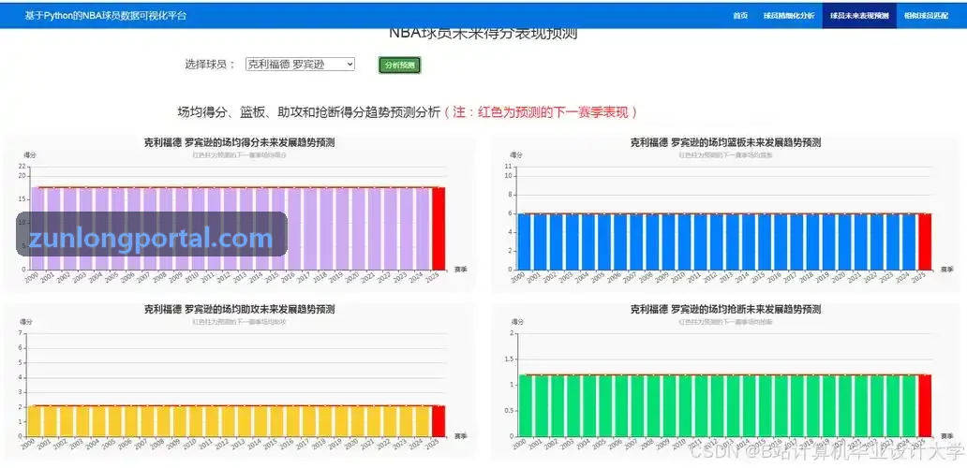Click the yellow 2024 bar in 场均助攻 chart
The image size is (967, 468).
[x=423, y=421]
